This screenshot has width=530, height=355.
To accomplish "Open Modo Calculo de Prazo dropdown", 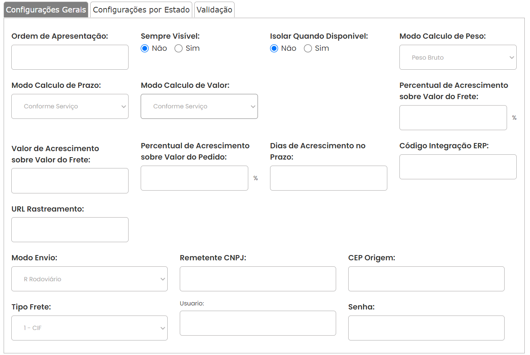I will coord(70,106).
